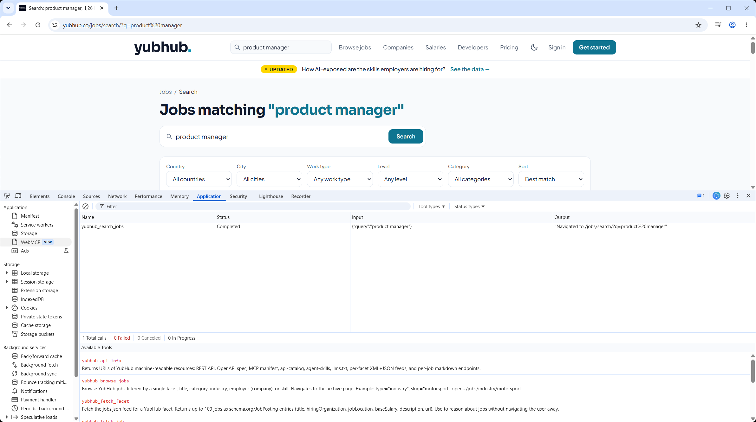Toggle device toolbar icon in DevTools
This screenshot has width=756, height=422.
point(18,196)
